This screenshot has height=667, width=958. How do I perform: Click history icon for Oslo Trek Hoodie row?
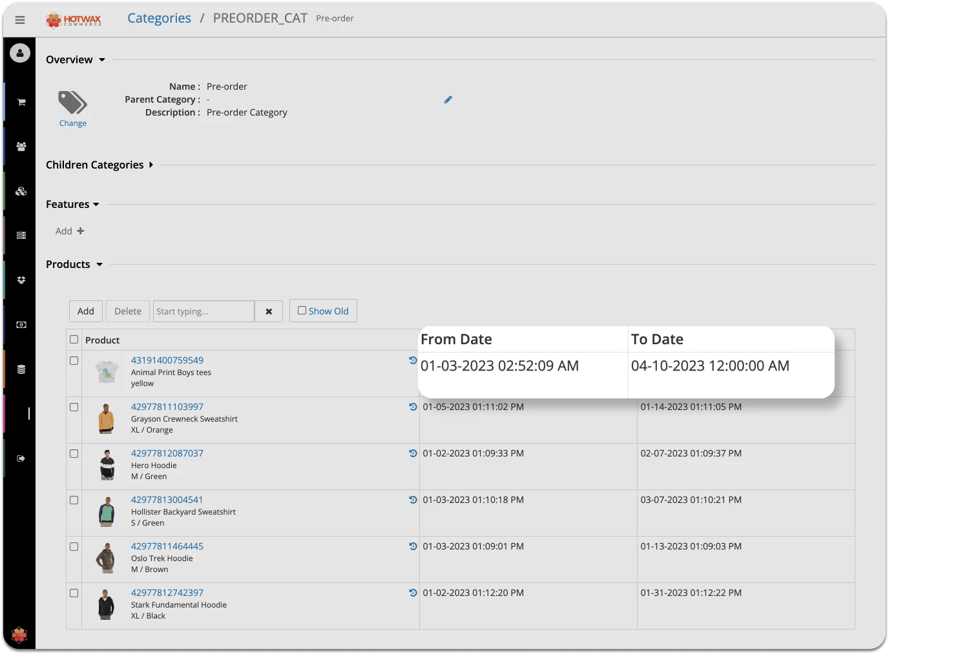coord(413,546)
